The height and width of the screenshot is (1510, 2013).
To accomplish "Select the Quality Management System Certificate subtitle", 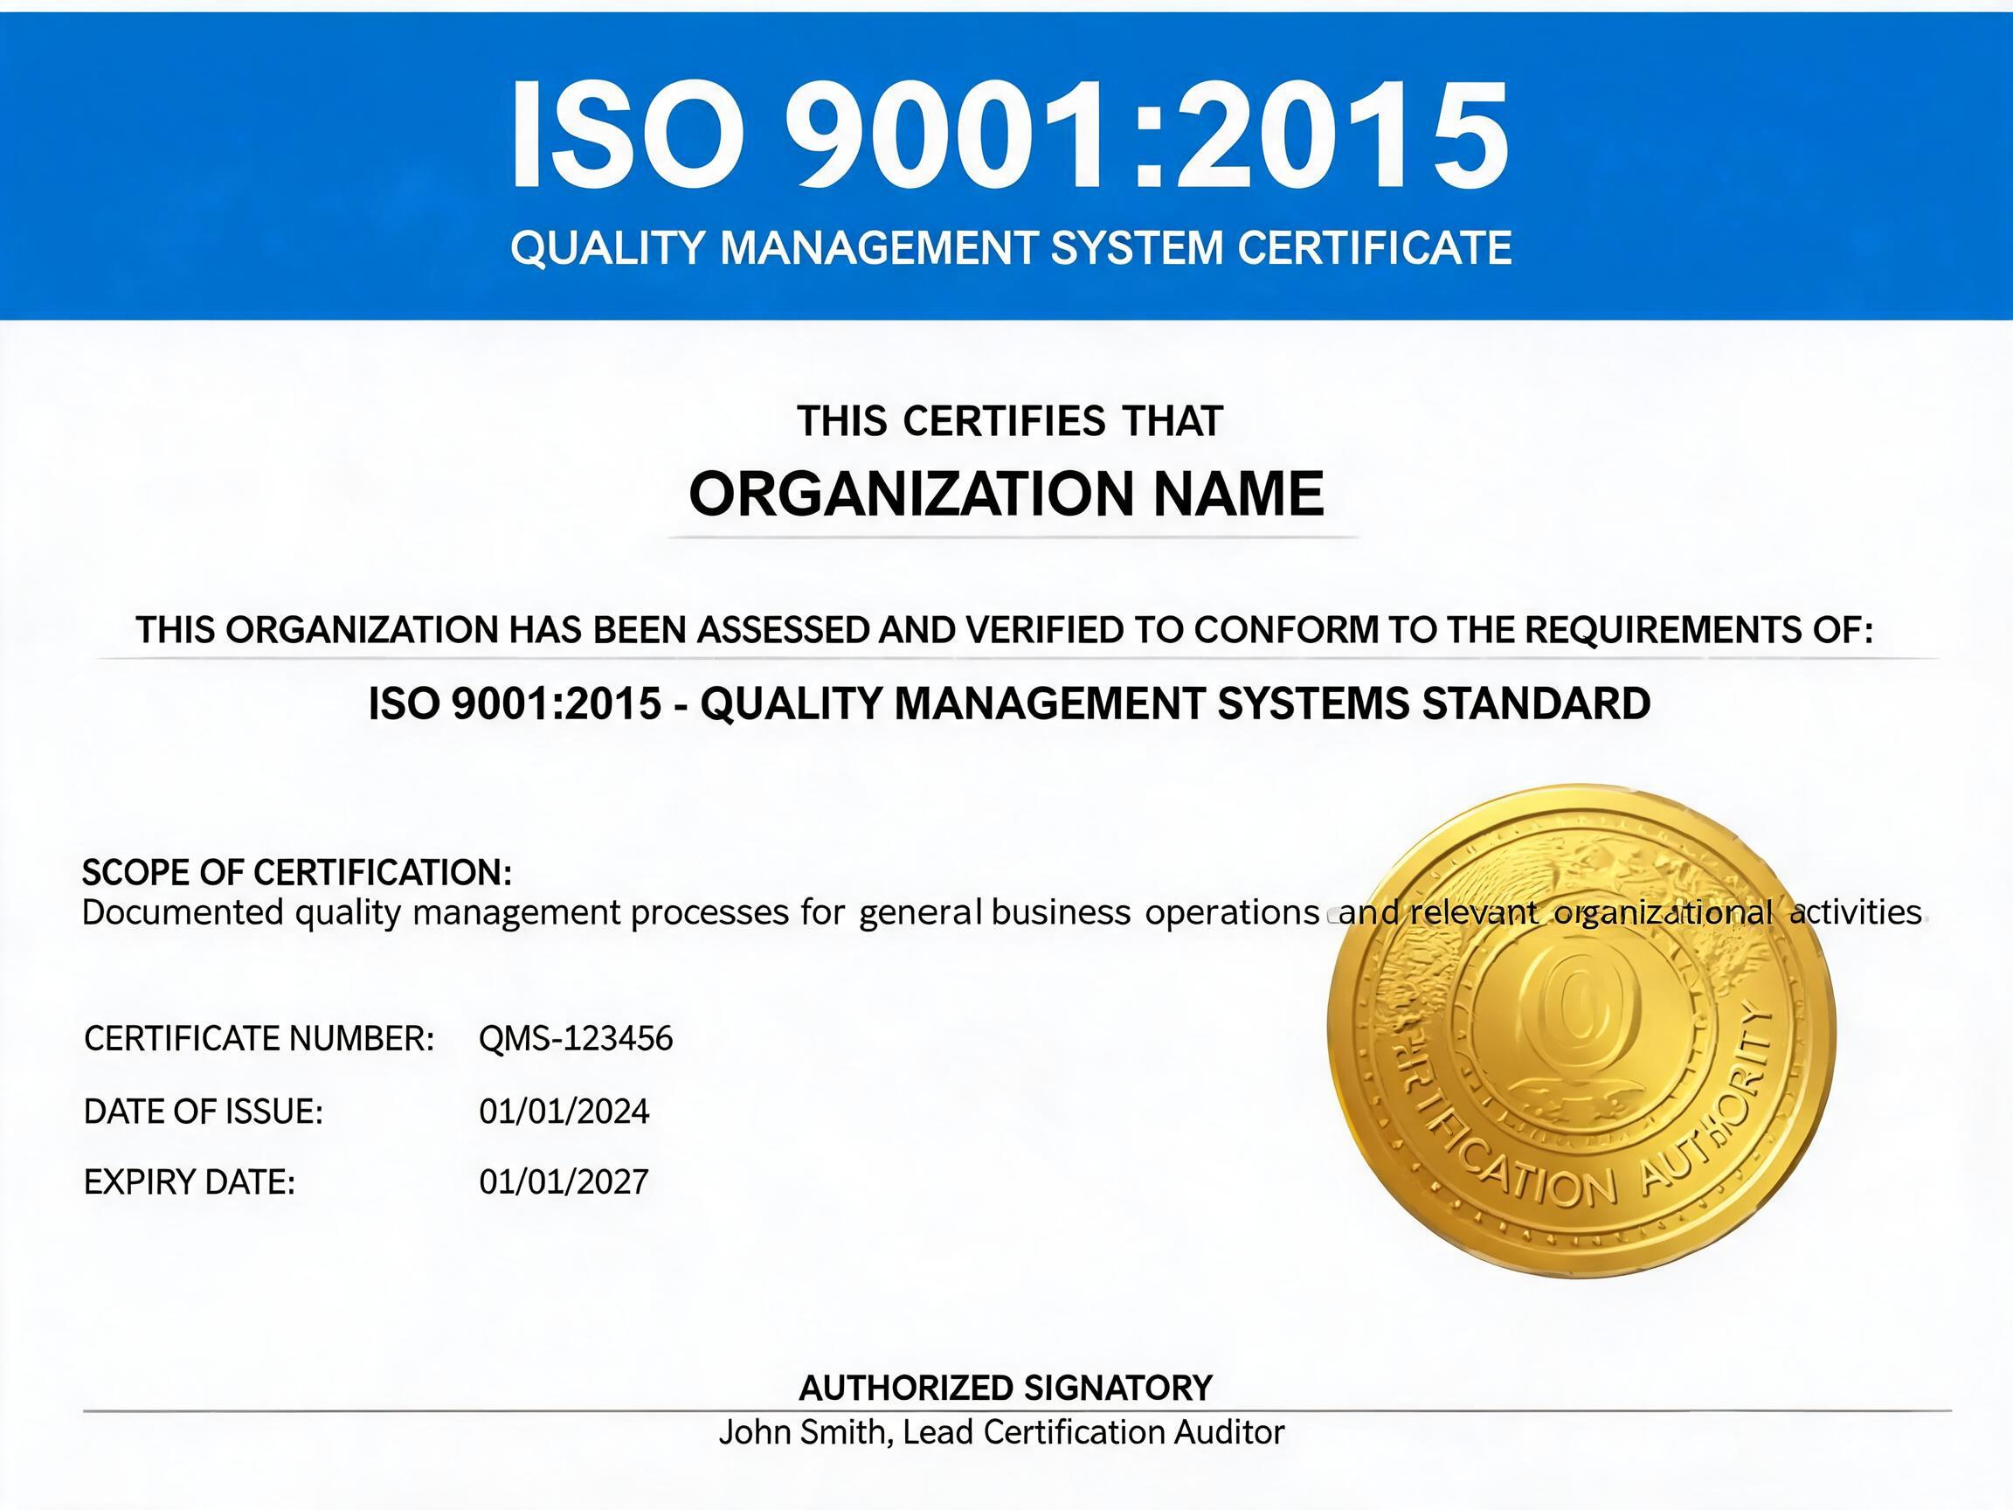I will pos(1011,247).
